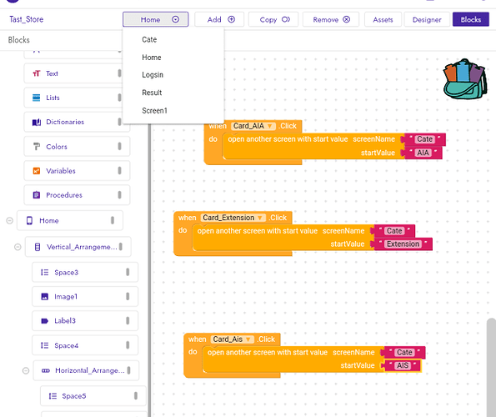The image size is (496, 417).
Task: Select the Space5 component
Action: coord(93,396)
